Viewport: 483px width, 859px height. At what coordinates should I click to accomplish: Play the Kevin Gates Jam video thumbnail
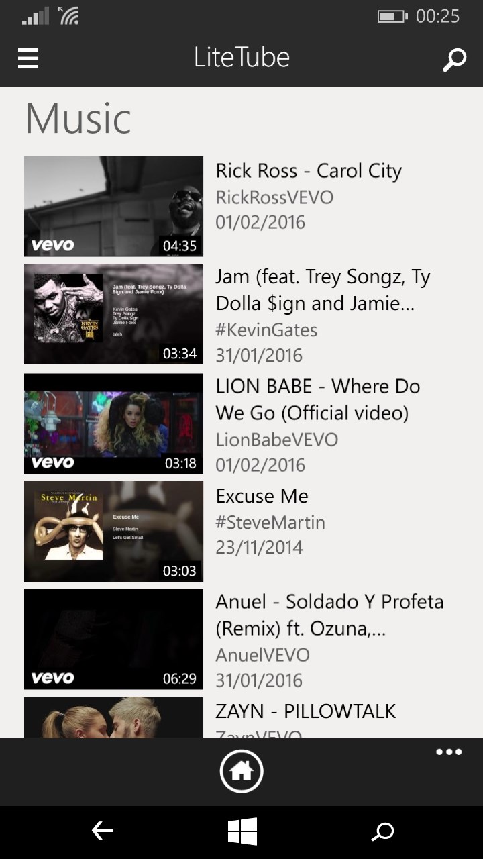[x=113, y=313]
